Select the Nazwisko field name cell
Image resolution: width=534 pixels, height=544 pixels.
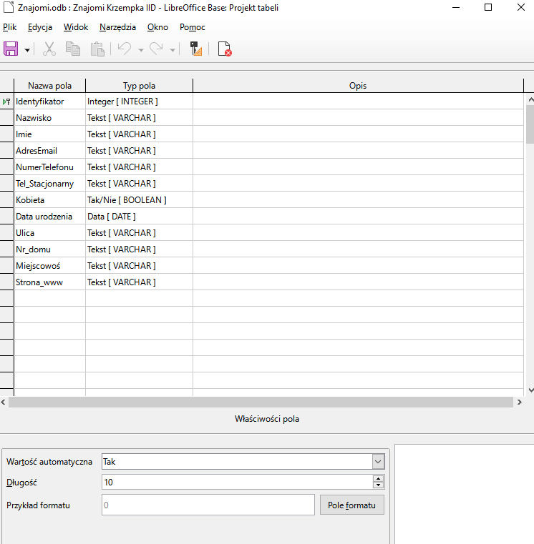pyautogui.click(x=49, y=118)
